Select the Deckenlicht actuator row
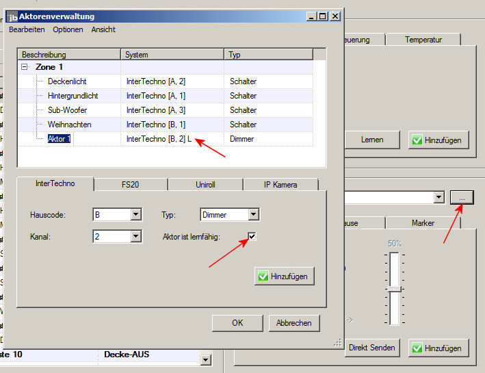The width and height of the screenshot is (485, 373). [x=66, y=81]
